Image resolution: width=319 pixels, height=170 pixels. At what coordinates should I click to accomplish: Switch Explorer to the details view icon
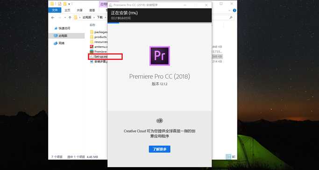228,156
